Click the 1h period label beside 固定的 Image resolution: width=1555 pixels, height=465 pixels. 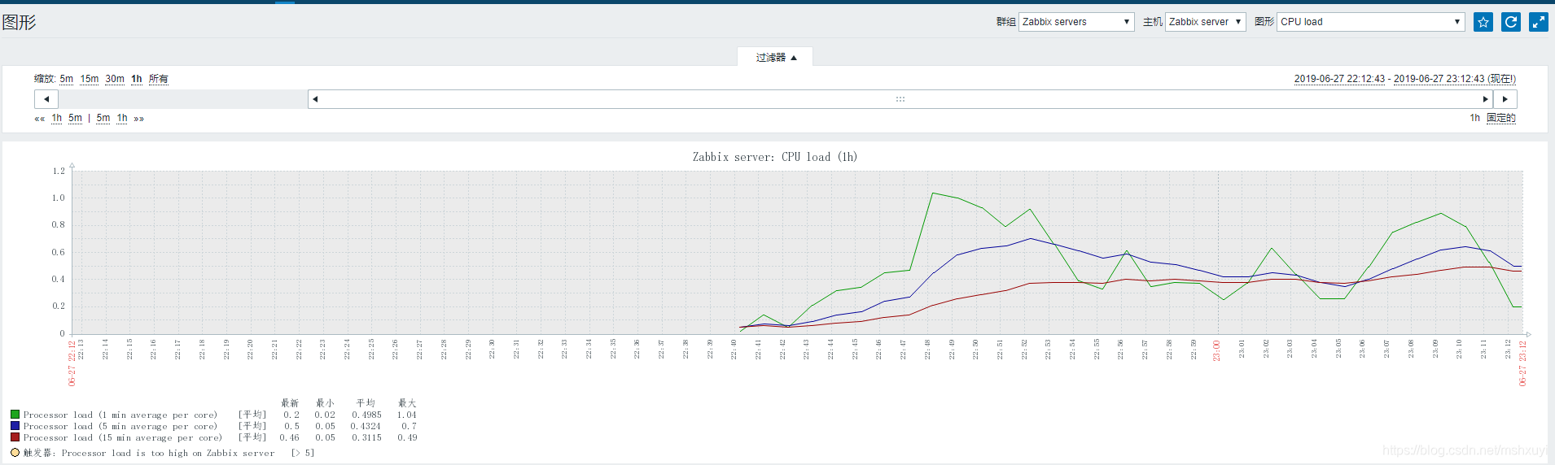(x=1474, y=118)
